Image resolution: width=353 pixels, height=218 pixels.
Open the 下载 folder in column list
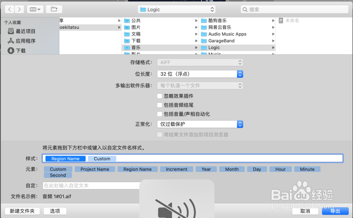[x=160, y=41]
